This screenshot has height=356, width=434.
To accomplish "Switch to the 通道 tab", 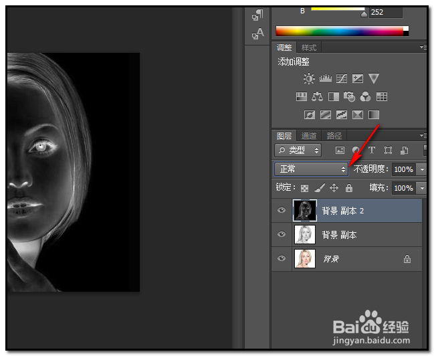I will (309, 136).
